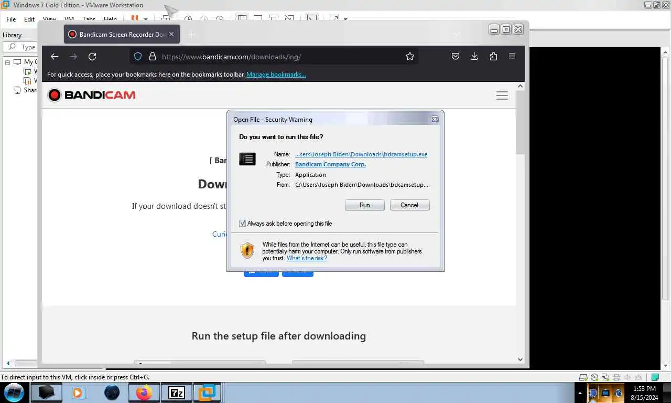The height and width of the screenshot is (403, 671).
Task: Click the VMware Library search box
Action: [21, 47]
